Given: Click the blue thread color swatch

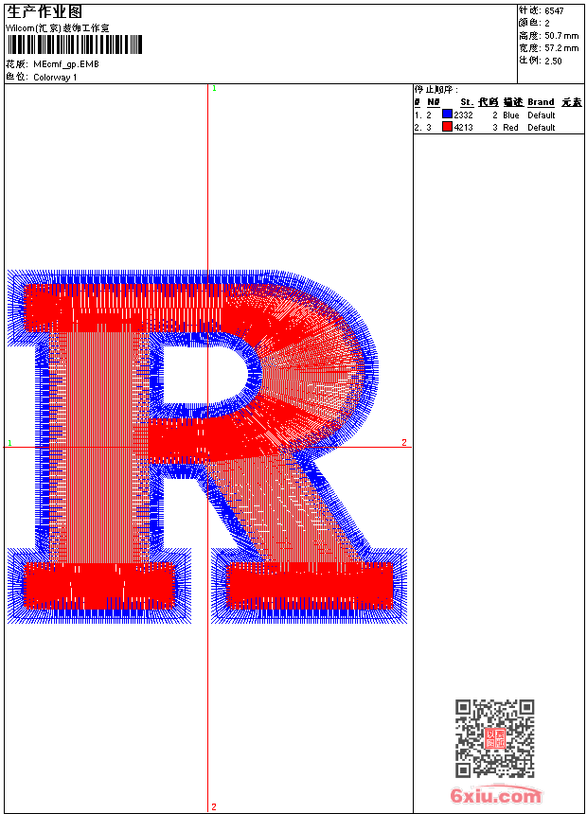Looking at the screenshot, I should pos(447,115).
